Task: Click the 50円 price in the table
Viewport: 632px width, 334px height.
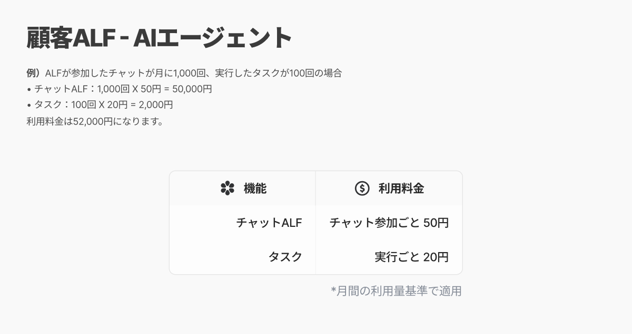Action: (x=436, y=223)
